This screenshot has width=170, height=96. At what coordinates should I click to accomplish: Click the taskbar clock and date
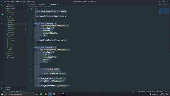[x=162, y=94]
